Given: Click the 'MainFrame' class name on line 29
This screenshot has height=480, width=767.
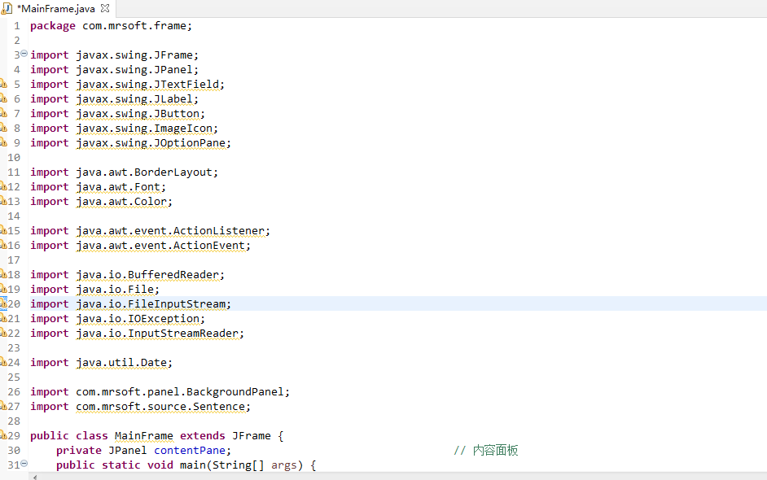Looking at the screenshot, I should pos(144,436).
